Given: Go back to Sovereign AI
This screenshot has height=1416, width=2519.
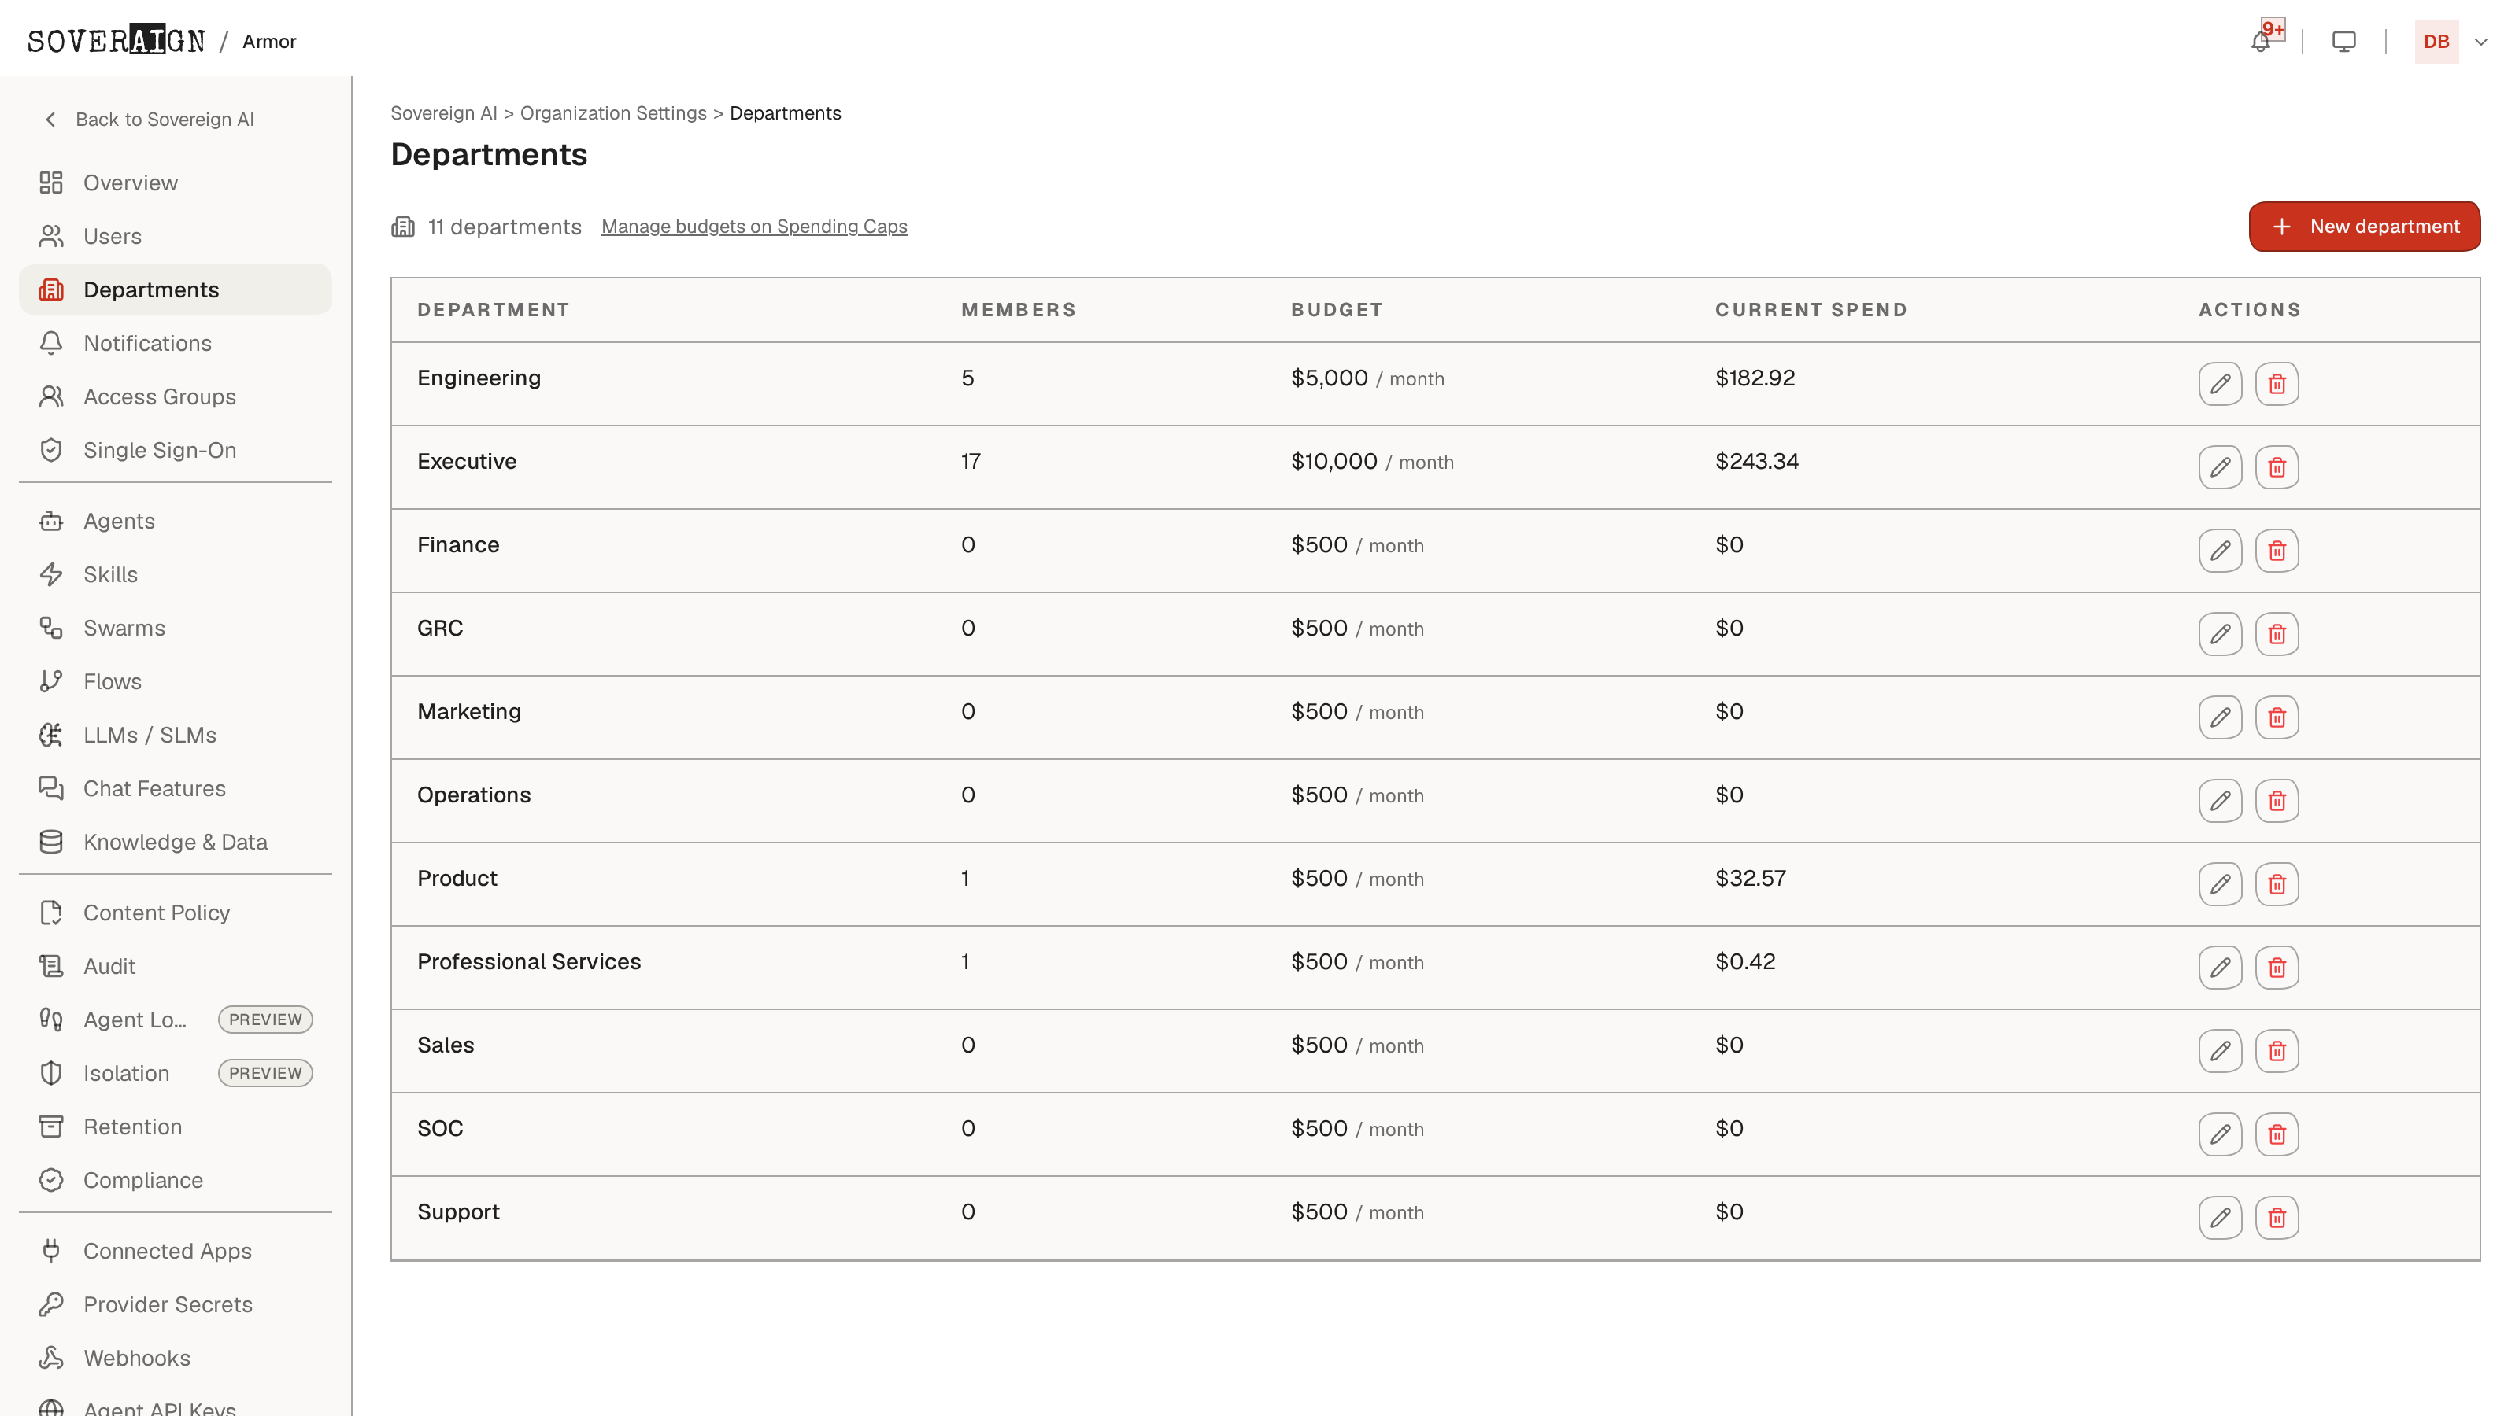Looking at the screenshot, I should pyautogui.click(x=150, y=120).
